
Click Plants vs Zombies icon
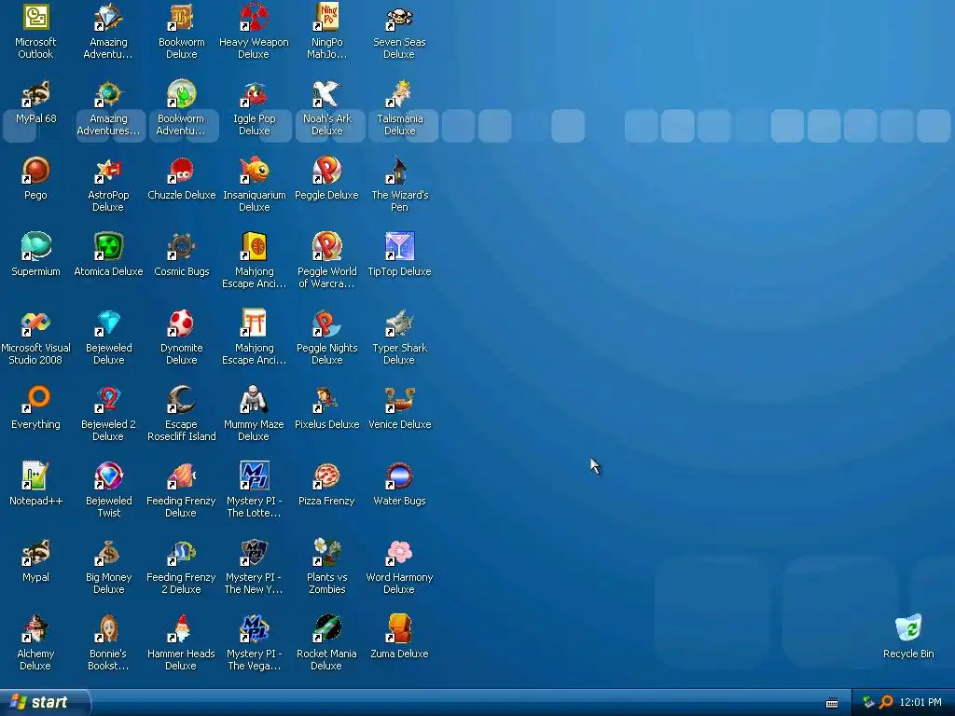pos(326,552)
